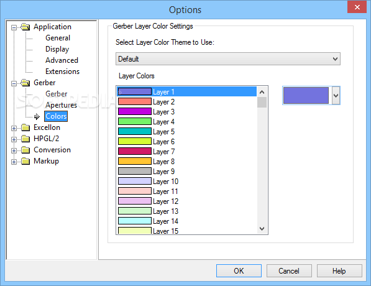Collapse the Gerber tree node

pyautogui.click(x=14, y=83)
